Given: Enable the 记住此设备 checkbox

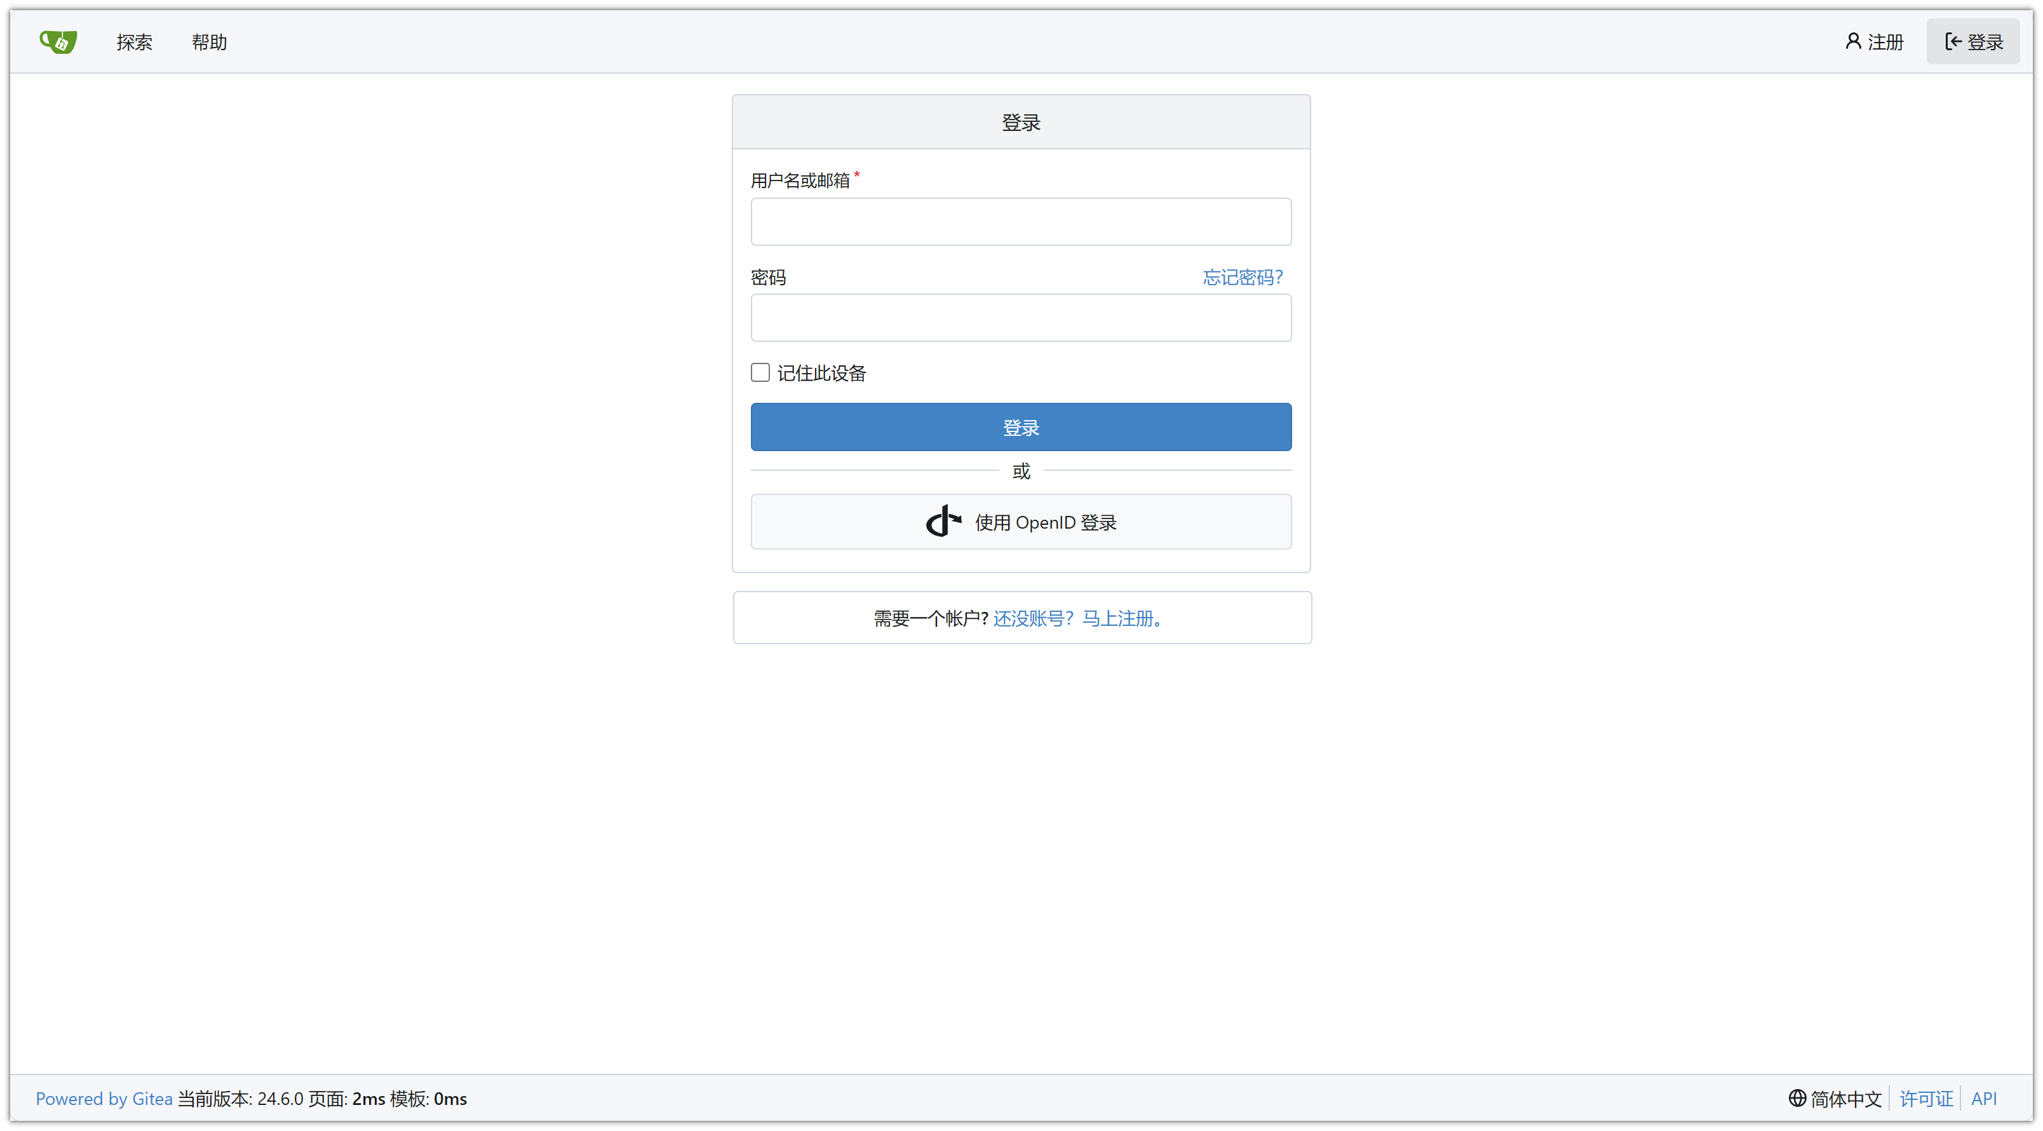Looking at the screenshot, I should [x=760, y=373].
